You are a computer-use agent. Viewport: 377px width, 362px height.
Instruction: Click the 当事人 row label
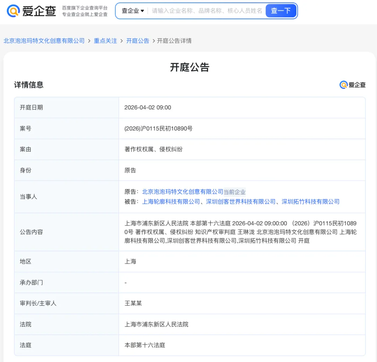(x=28, y=197)
